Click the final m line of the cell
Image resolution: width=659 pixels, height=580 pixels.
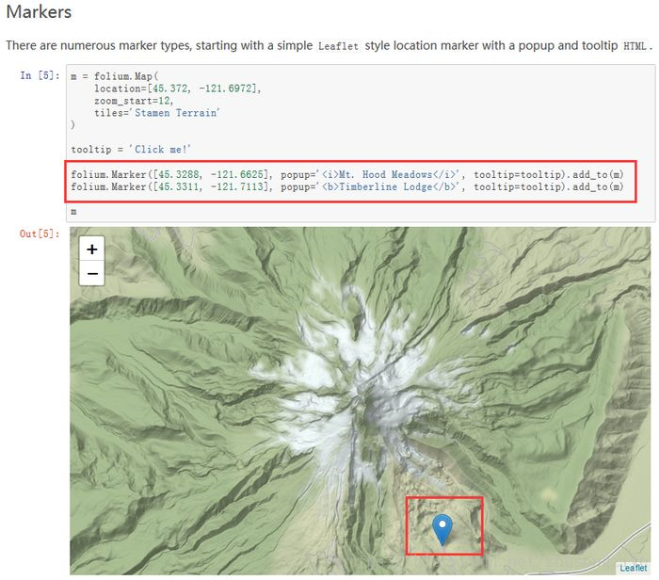pyautogui.click(x=73, y=212)
